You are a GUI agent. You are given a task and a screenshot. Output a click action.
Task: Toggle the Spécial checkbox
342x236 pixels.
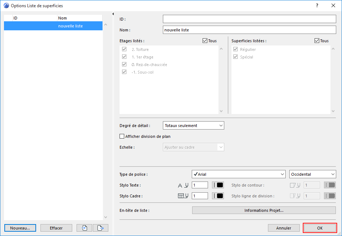[235, 57]
